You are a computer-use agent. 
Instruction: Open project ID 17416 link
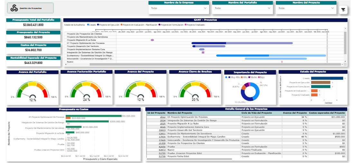click(x=162, y=136)
